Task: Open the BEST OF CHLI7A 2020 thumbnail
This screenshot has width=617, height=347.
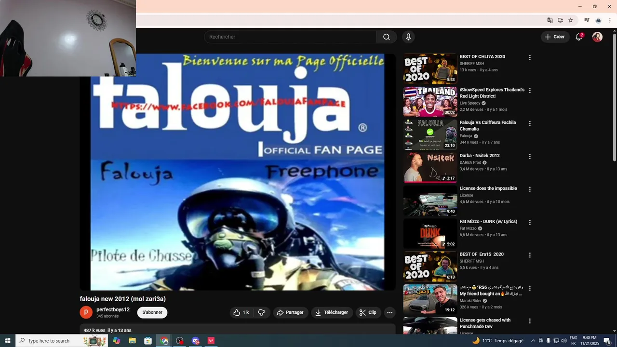Action: pos(430,68)
